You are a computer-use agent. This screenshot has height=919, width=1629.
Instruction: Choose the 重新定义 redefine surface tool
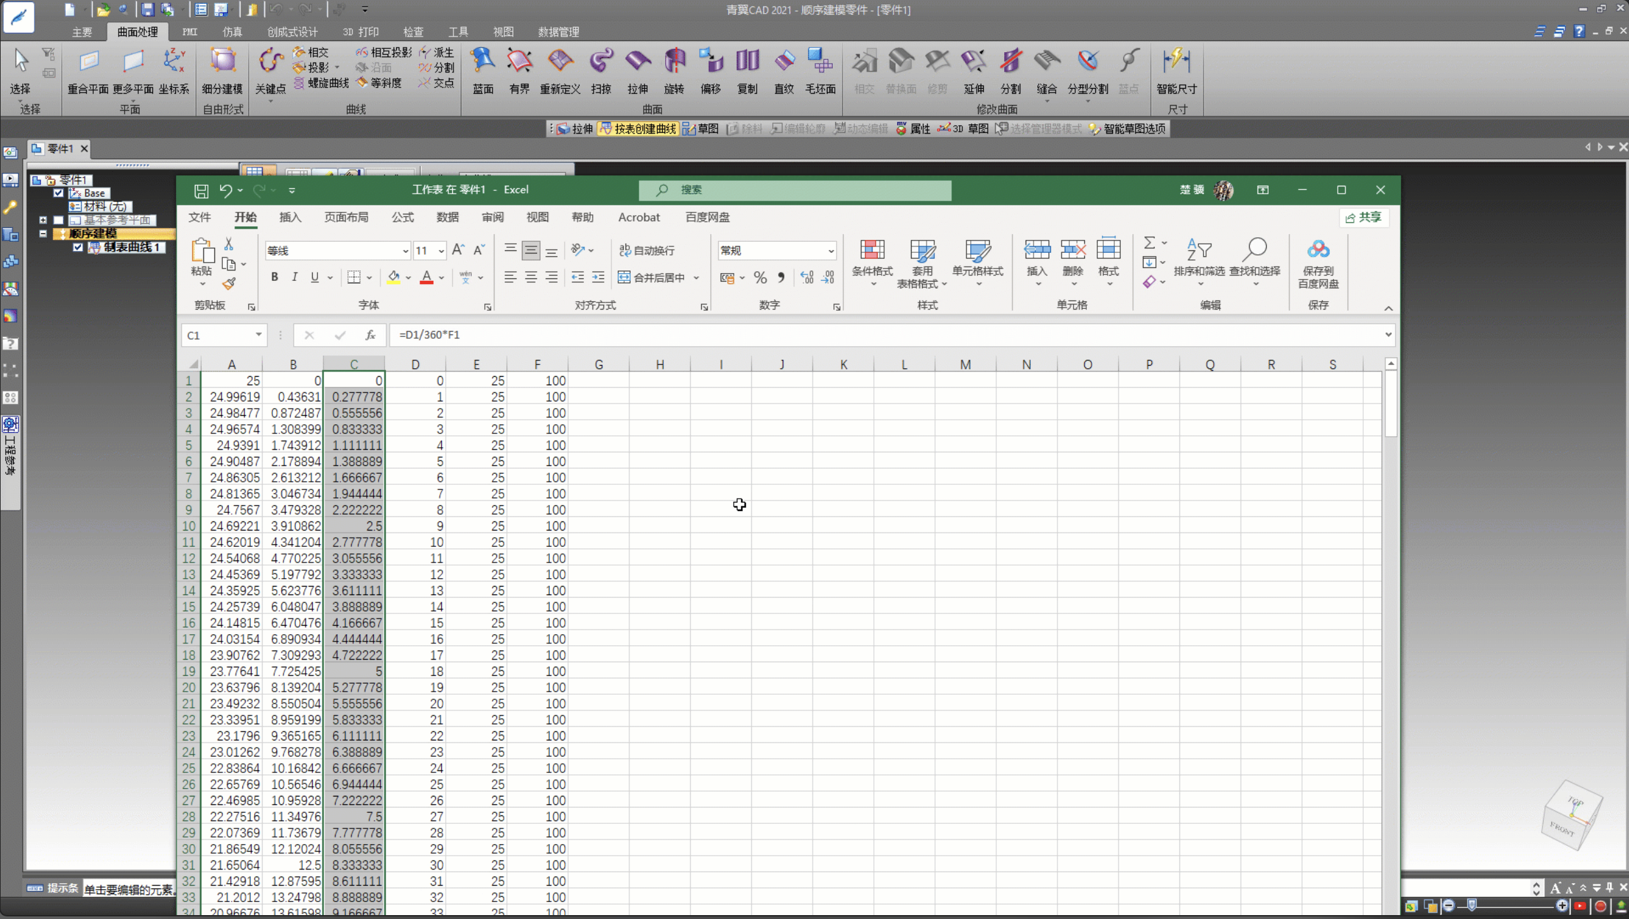560,70
